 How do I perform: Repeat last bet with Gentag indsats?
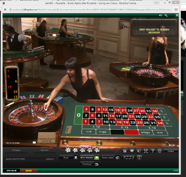point(111,158)
